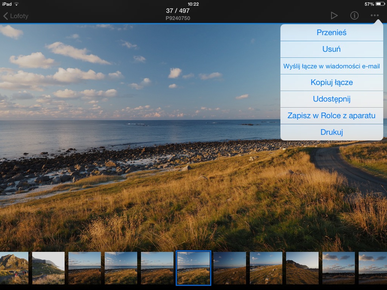Choose Usuń to delete the photo
The image size is (387, 290).
point(331,49)
